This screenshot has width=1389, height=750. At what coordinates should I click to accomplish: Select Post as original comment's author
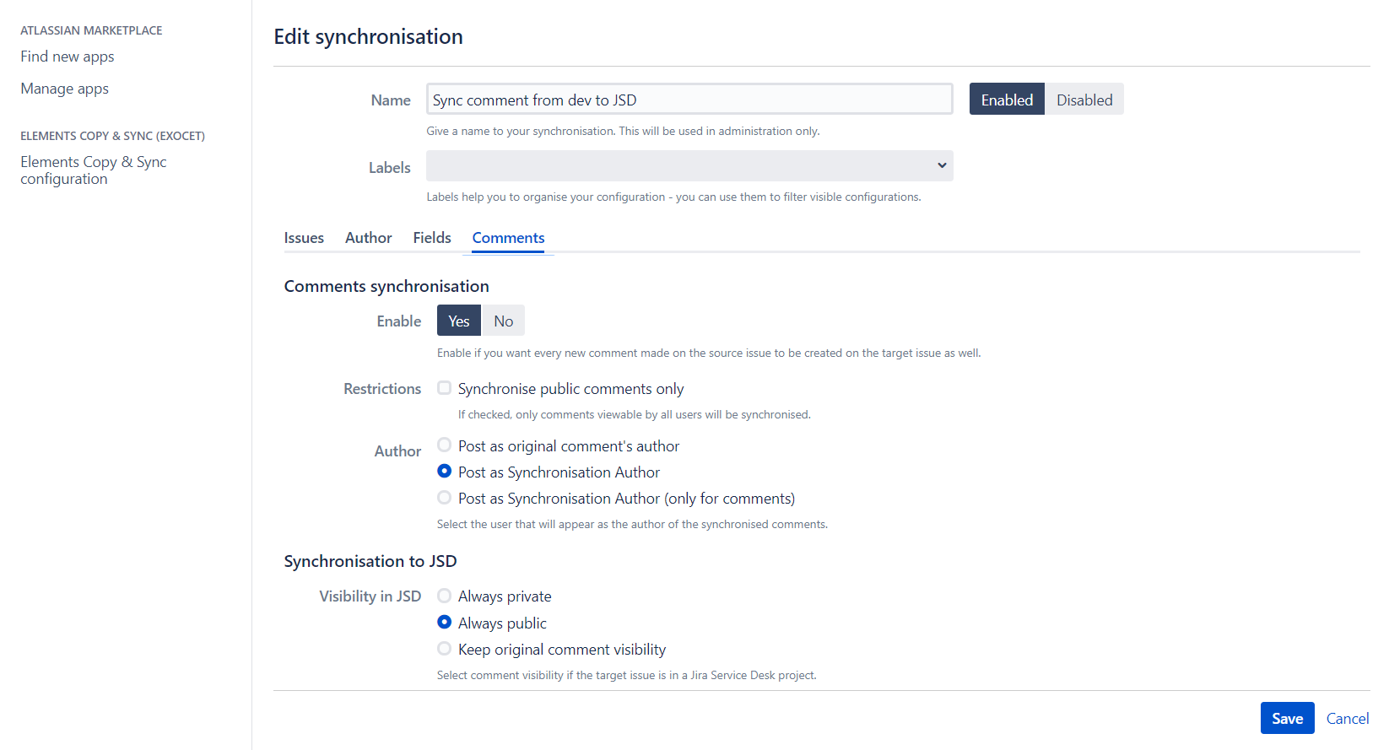tap(445, 445)
